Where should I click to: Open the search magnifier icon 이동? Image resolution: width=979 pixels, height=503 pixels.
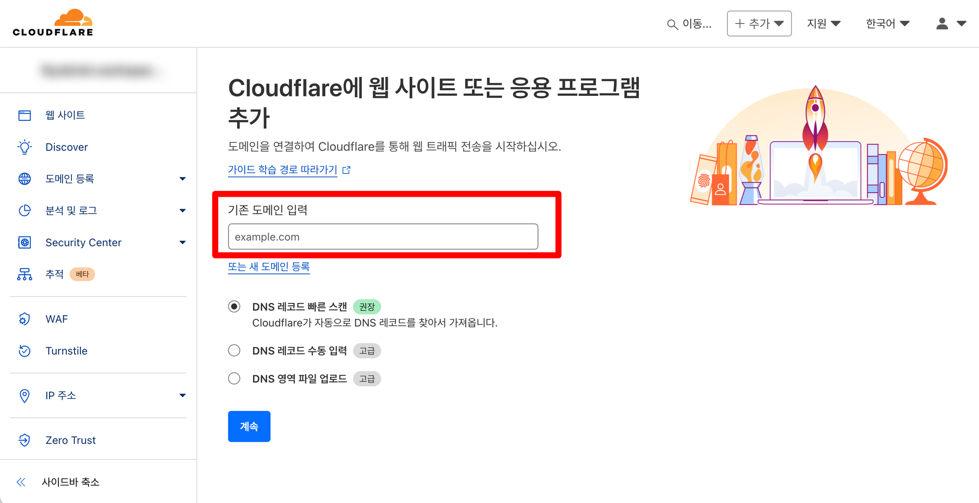[x=673, y=24]
